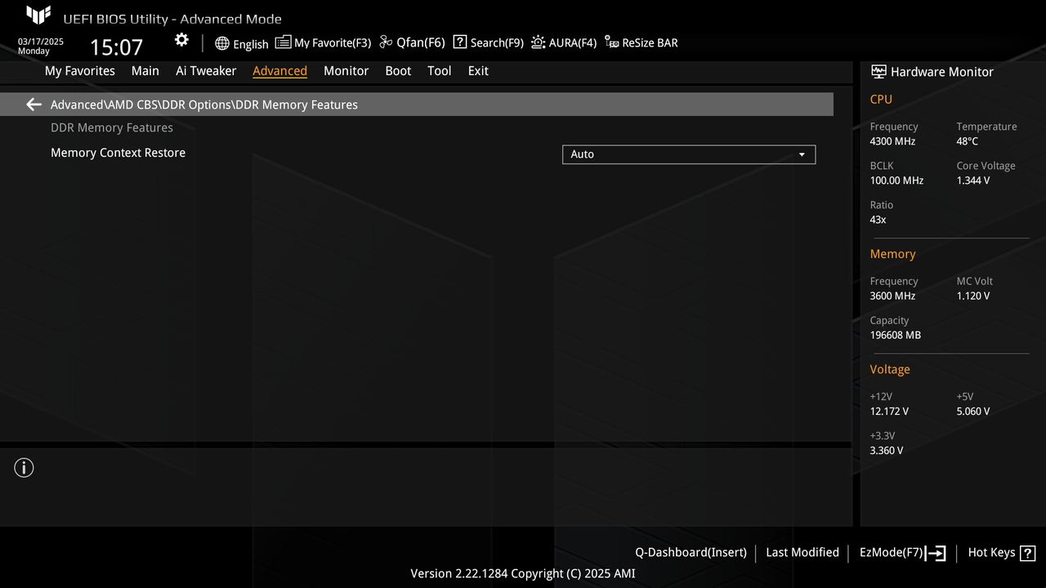Switch to Exit tab
The width and height of the screenshot is (1046, 588).
click(478, 71)
